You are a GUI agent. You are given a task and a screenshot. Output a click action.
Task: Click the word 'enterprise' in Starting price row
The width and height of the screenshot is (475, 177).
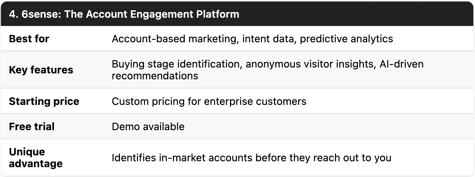tap(229, 101)
